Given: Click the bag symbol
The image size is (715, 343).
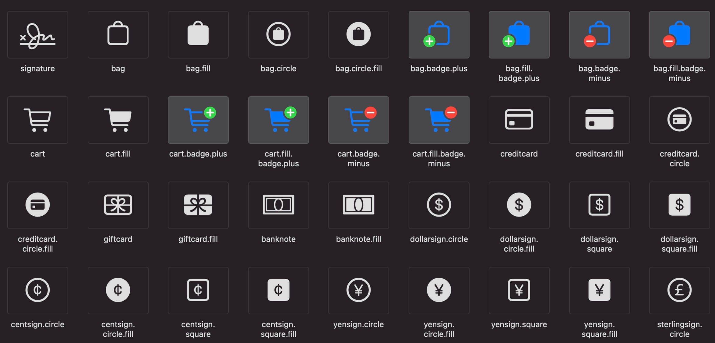Looking at the screenshot, I should pyautogui.click(x=118, y=34).
